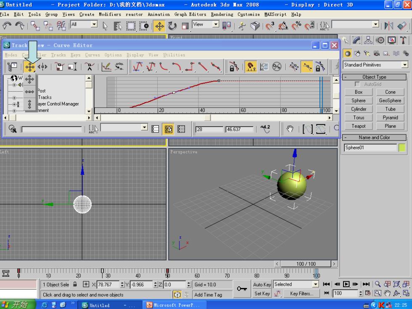The image size is (412, 309).
Task: Open the Utilities hammer panel tab
Action: coord(403,40)
